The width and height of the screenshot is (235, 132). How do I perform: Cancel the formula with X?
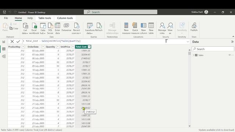point(12,41)
